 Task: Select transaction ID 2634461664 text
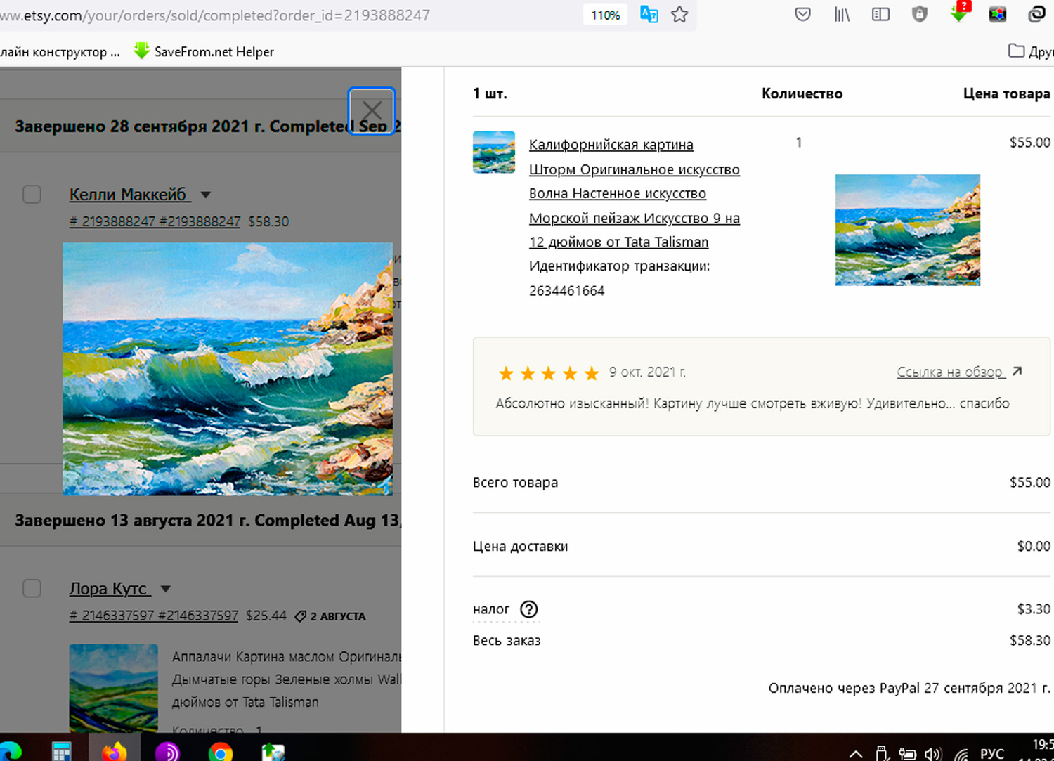click(x=566, y=290)
